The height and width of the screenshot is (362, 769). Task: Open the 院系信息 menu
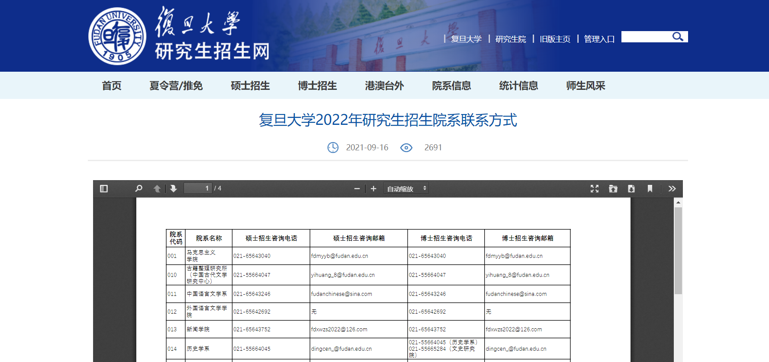[451, 86]
